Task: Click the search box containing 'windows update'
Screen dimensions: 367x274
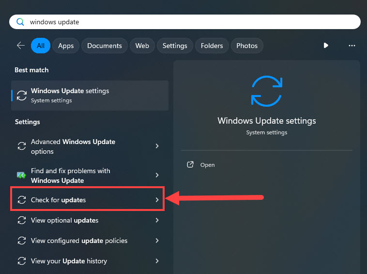Action: coord(184,22)
